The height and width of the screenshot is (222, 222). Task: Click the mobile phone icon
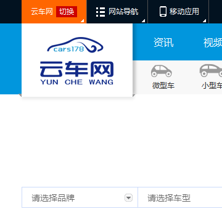163,12
